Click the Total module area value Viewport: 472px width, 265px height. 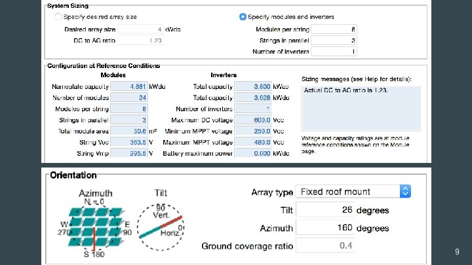pyautogui.click(x=129, y=131)
